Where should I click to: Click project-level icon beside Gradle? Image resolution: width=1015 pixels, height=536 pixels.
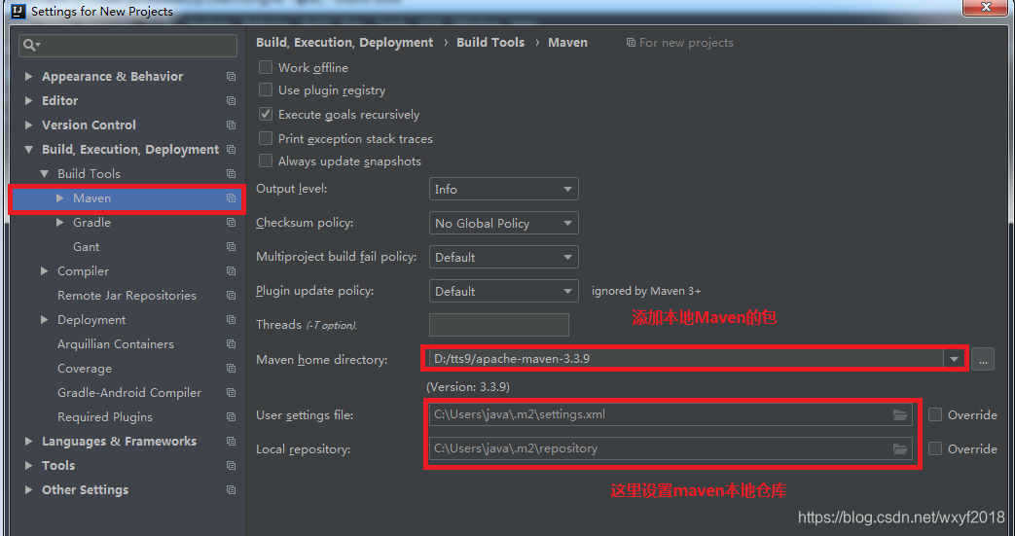click(x=231, y=223)
